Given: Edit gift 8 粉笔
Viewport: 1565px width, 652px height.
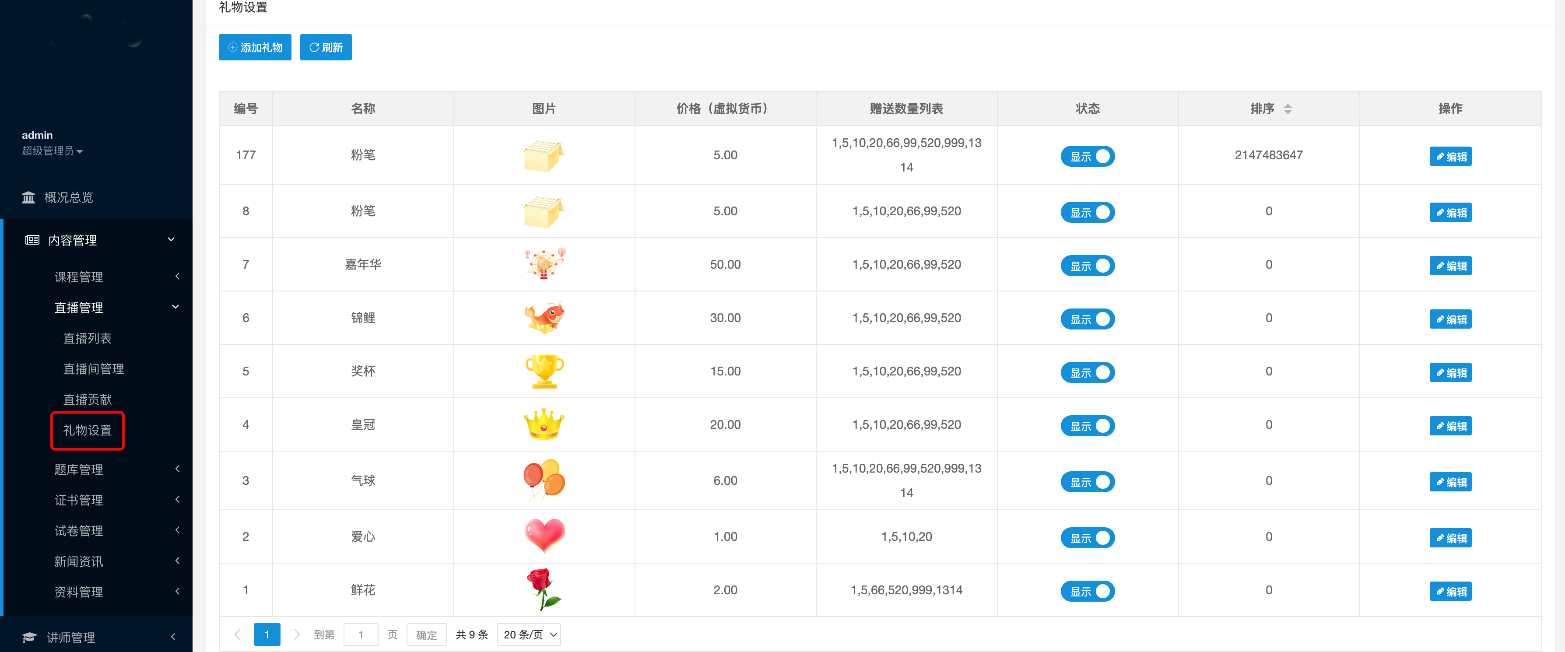Looking at the screenshot, I should 1450,212.
